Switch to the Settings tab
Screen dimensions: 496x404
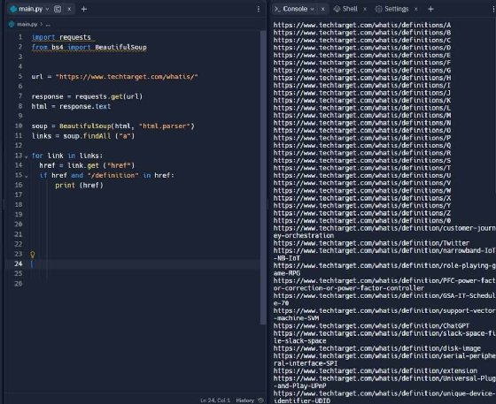397,9
